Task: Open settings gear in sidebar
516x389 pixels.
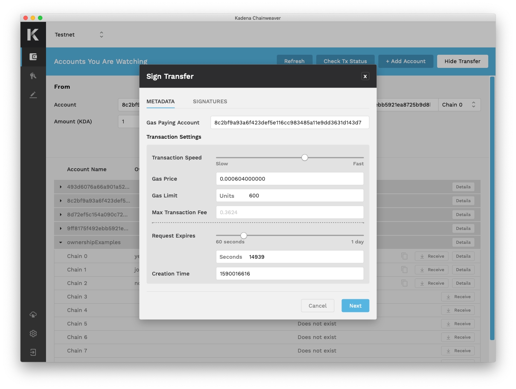Action: tap(33, 334)
